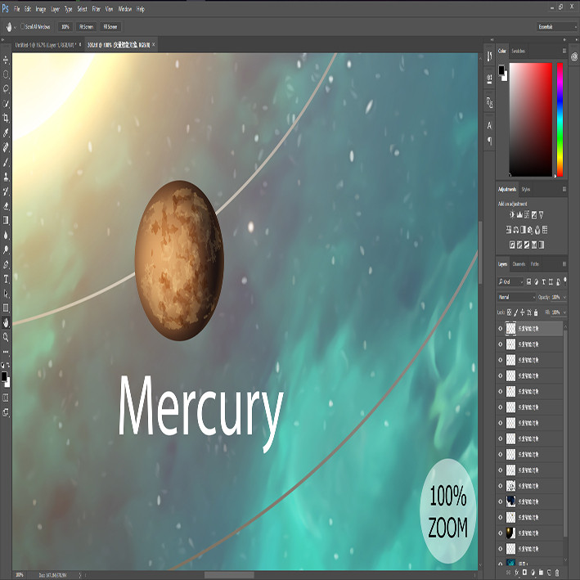Select the Move tool
Screen dimensions: 580x580
click(6, 60)
